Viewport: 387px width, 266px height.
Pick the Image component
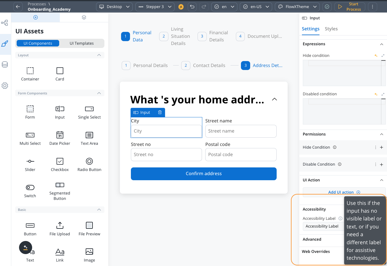pyautogui.click(x=89, y=255)
